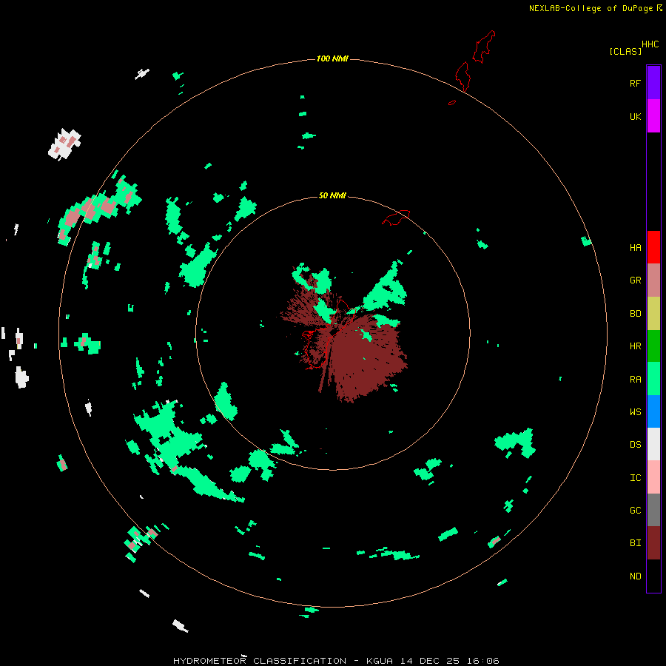Click the HA red legend swatch

tap(653, 247)
